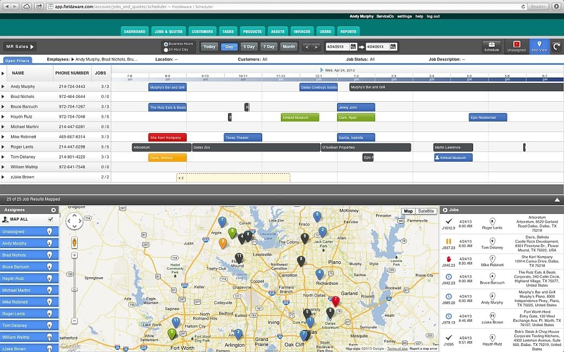Expand Mike Robinett employee row
This screenshot has width=564, height=352.
3,137
